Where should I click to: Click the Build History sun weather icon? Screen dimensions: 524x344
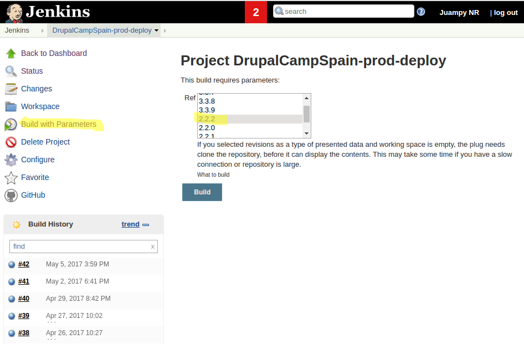click(17, 225)
